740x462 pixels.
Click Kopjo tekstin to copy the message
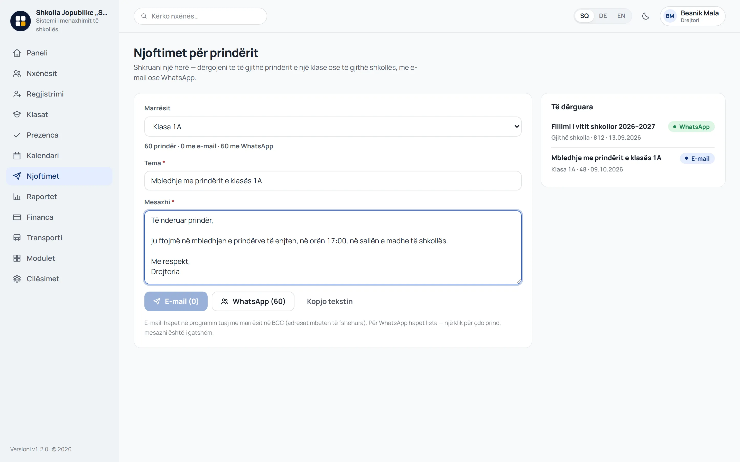330,301
